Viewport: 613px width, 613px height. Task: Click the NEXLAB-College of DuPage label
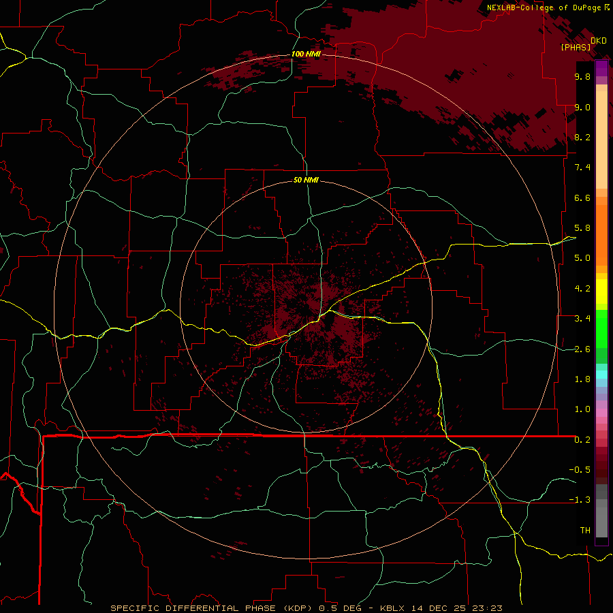[544, 7]
